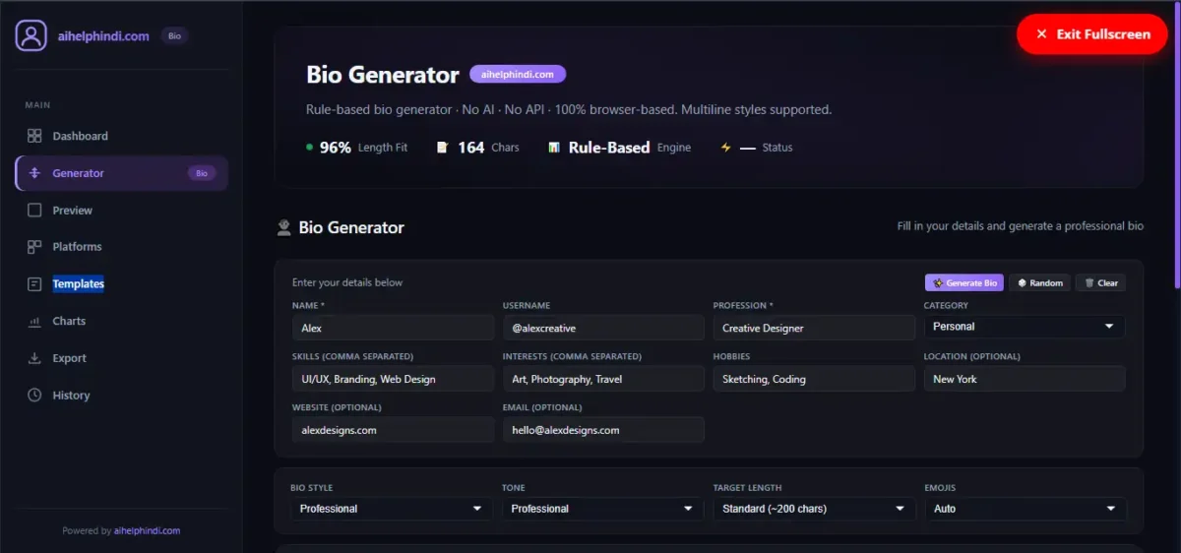Screen dimensions: 1181x553
Task: Open History in the sidebar
Action: point(121,396)
